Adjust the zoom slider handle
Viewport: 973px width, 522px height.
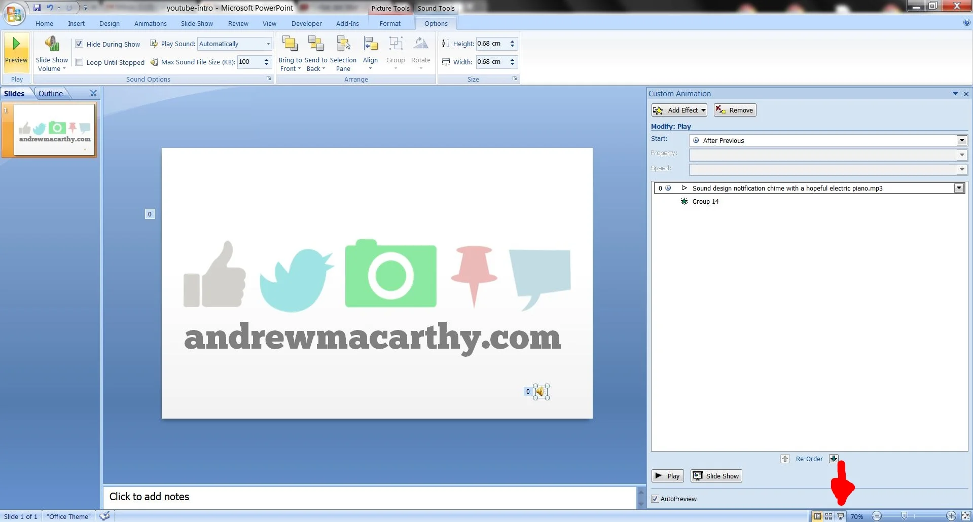[904, 516]
